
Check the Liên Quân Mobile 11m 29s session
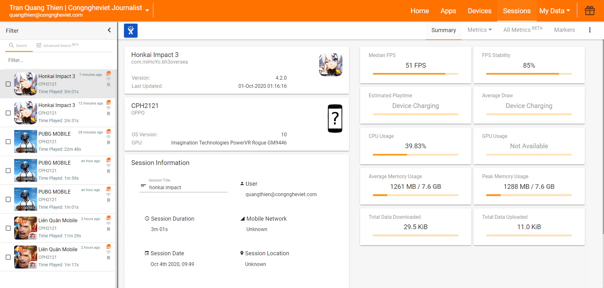(x=8, y=228)
